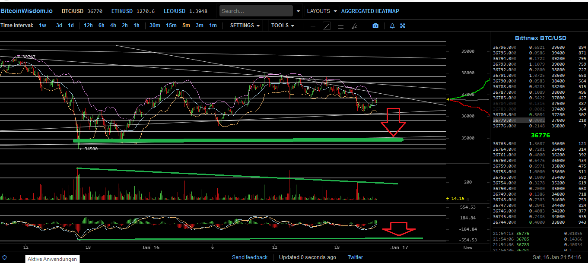Set time interval to 1h
Image resolution: width=588 pixels, height=263 pixels.
pos(136,25)
